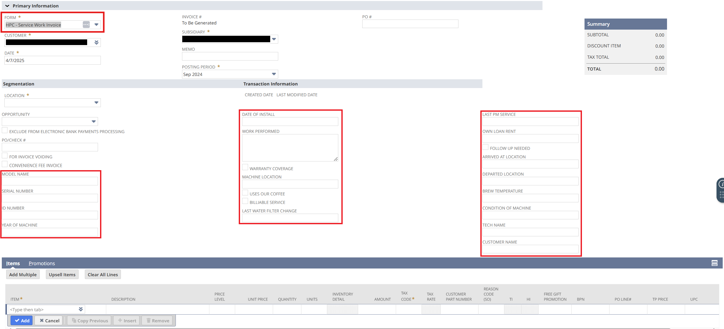The height and width of the screenshot is (329, 724).
Task: Add the current item line
Action: click(22, 321)
